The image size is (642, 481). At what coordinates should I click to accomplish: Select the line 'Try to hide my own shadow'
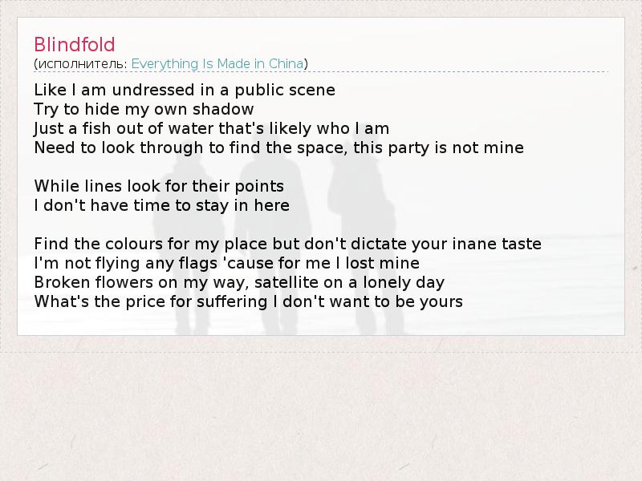(144, 109)
